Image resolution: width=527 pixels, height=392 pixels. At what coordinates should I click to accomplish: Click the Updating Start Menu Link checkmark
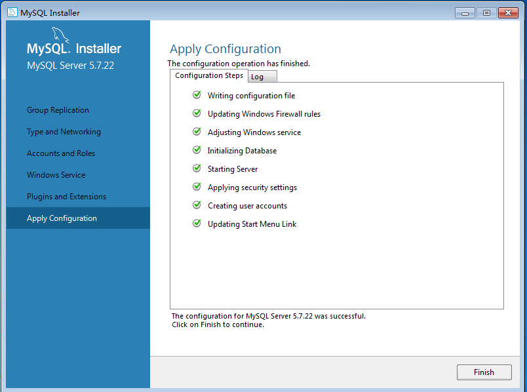pyautogui.click(x=197, y=224)
